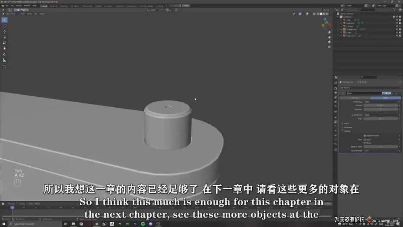403x227 pixels.
Task: Select the Rotate tool
Action: pyautogui.click(x=4, y=37)
